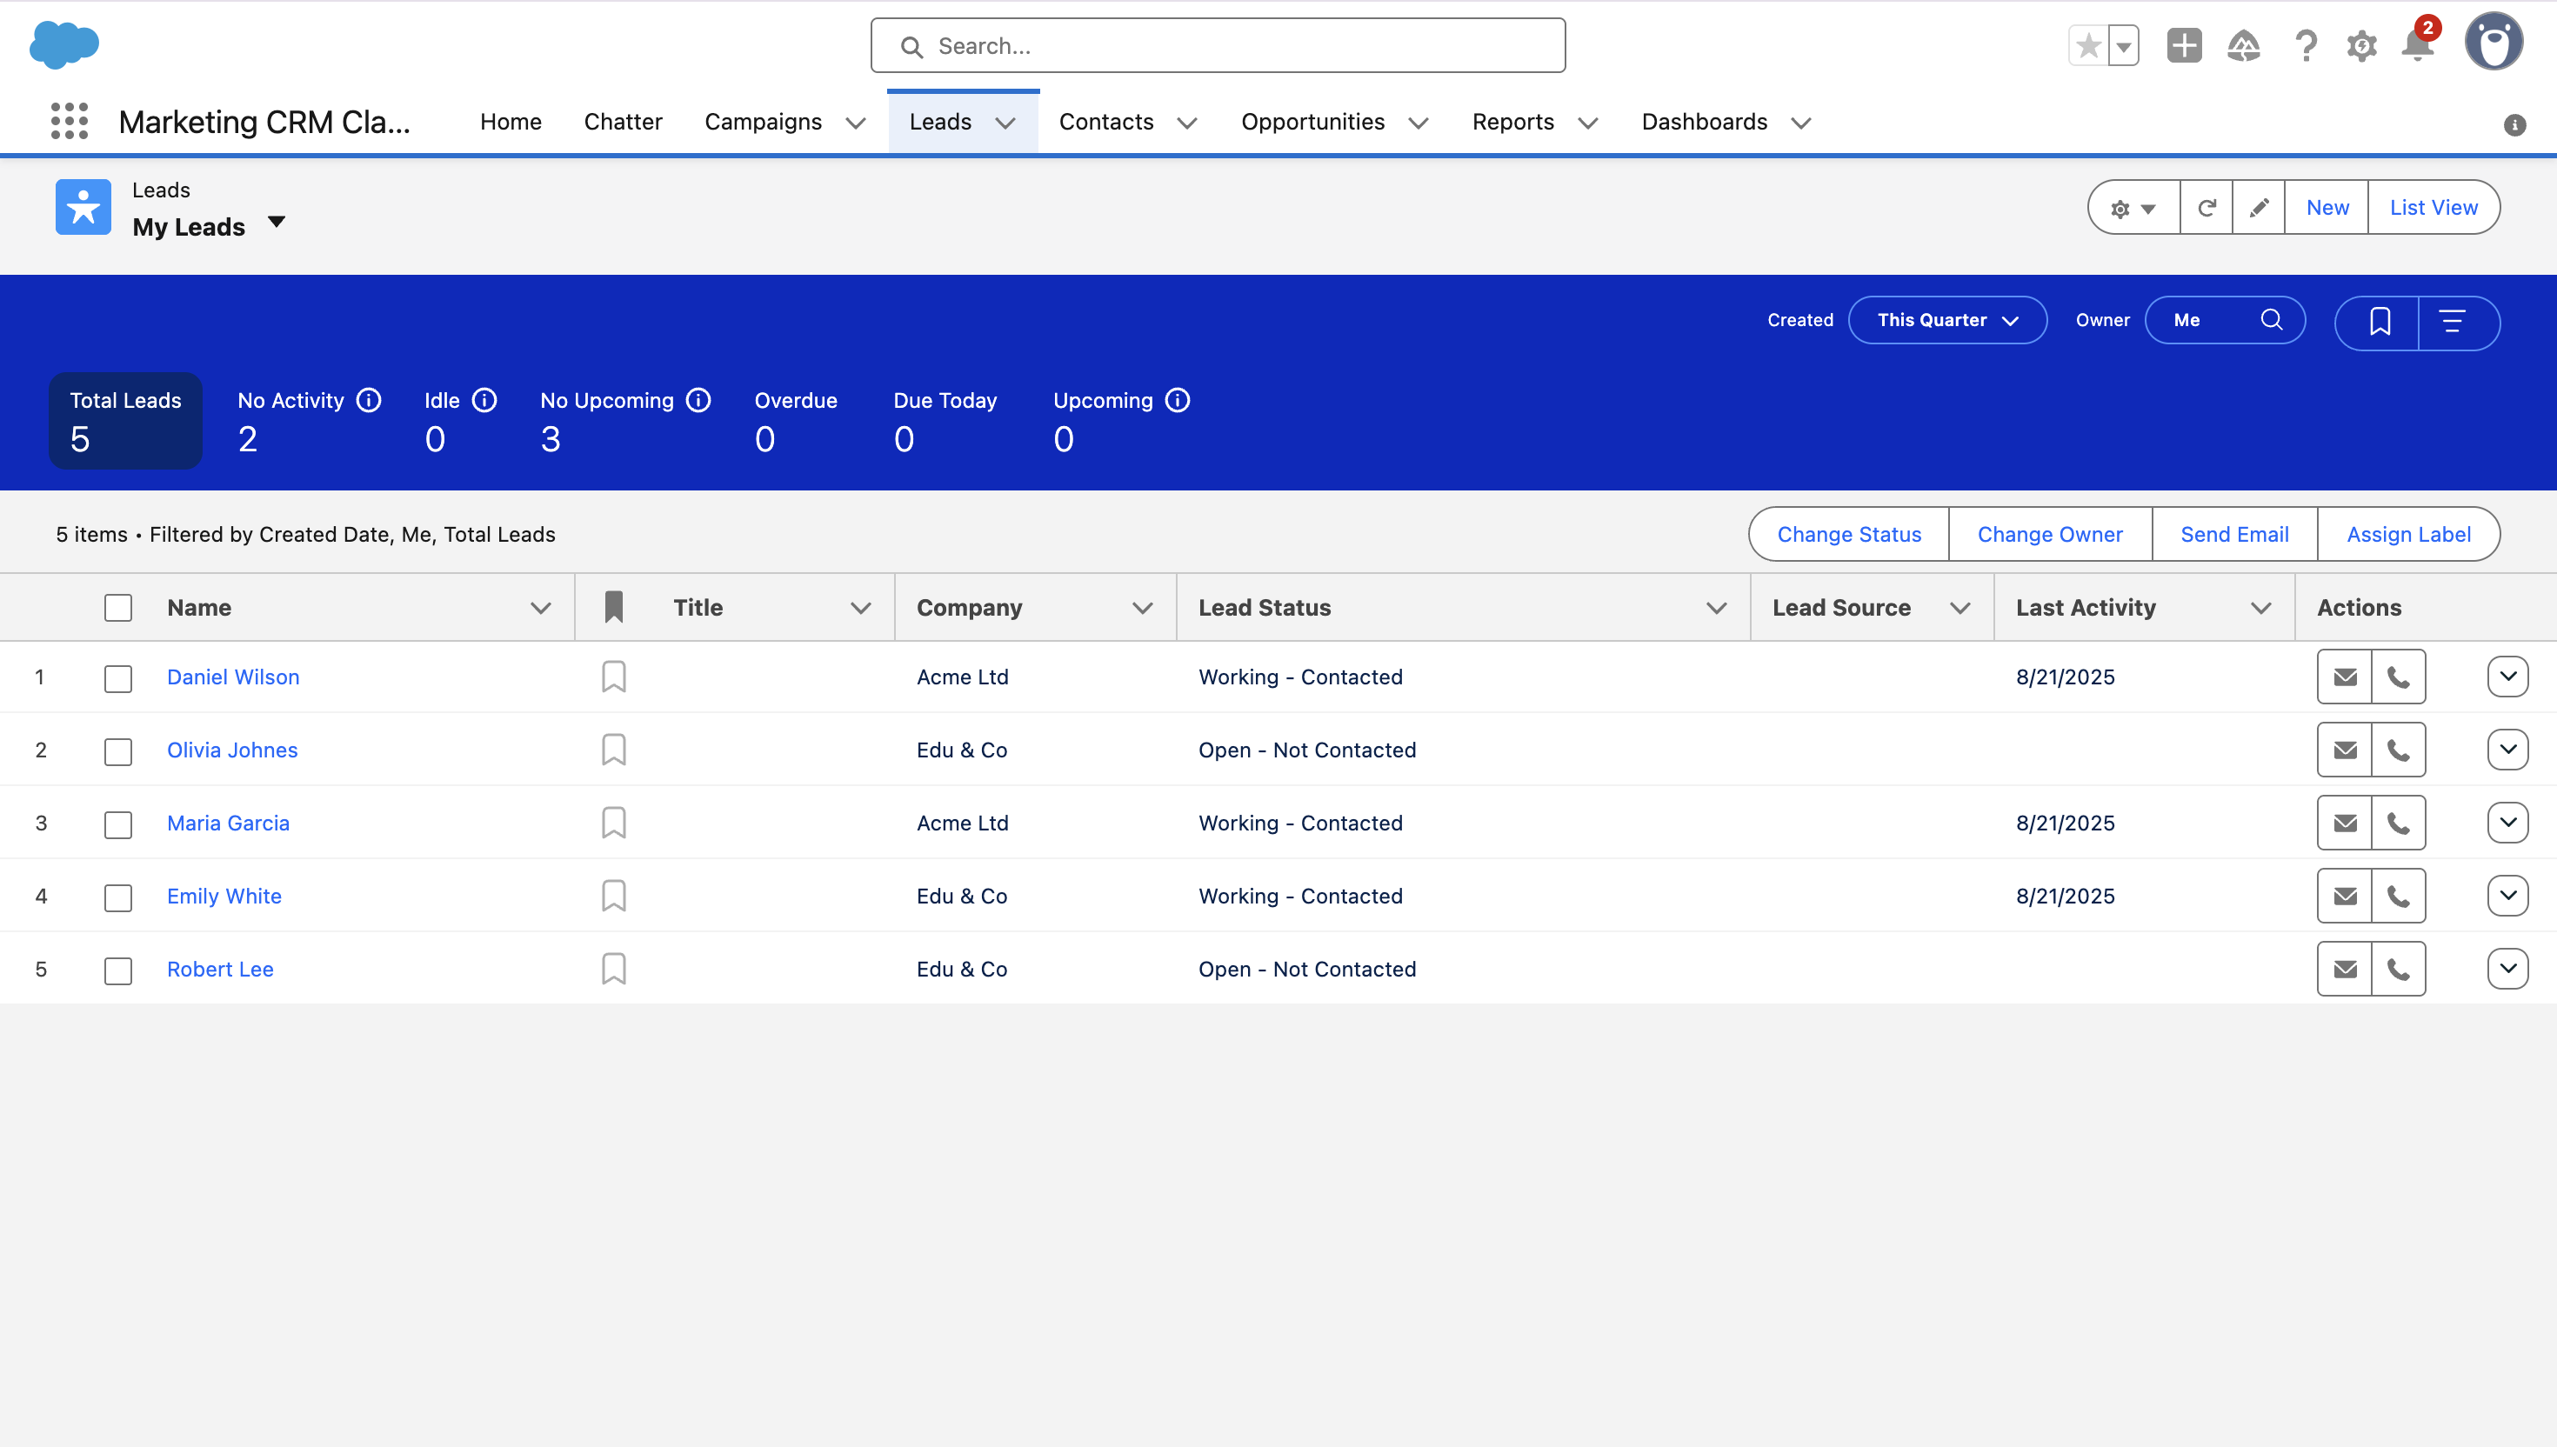View notifications bell icon
Screen dimensions: 2557x1447
tap(2418, 46)
